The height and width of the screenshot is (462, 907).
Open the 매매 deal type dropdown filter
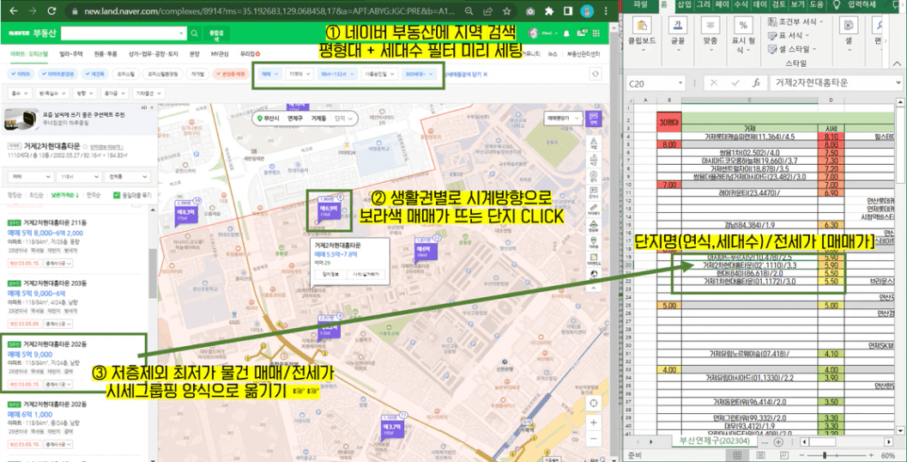point(269,74)
